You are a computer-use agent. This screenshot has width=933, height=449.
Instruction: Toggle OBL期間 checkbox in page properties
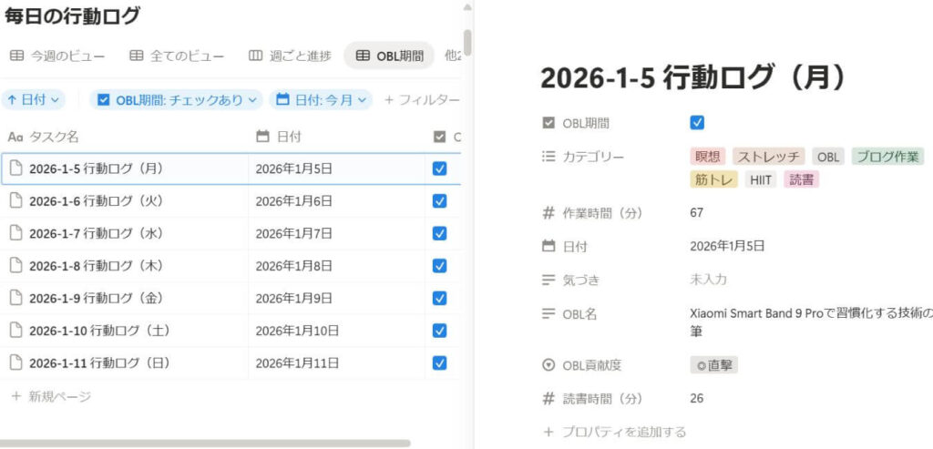tap(697, 123)
